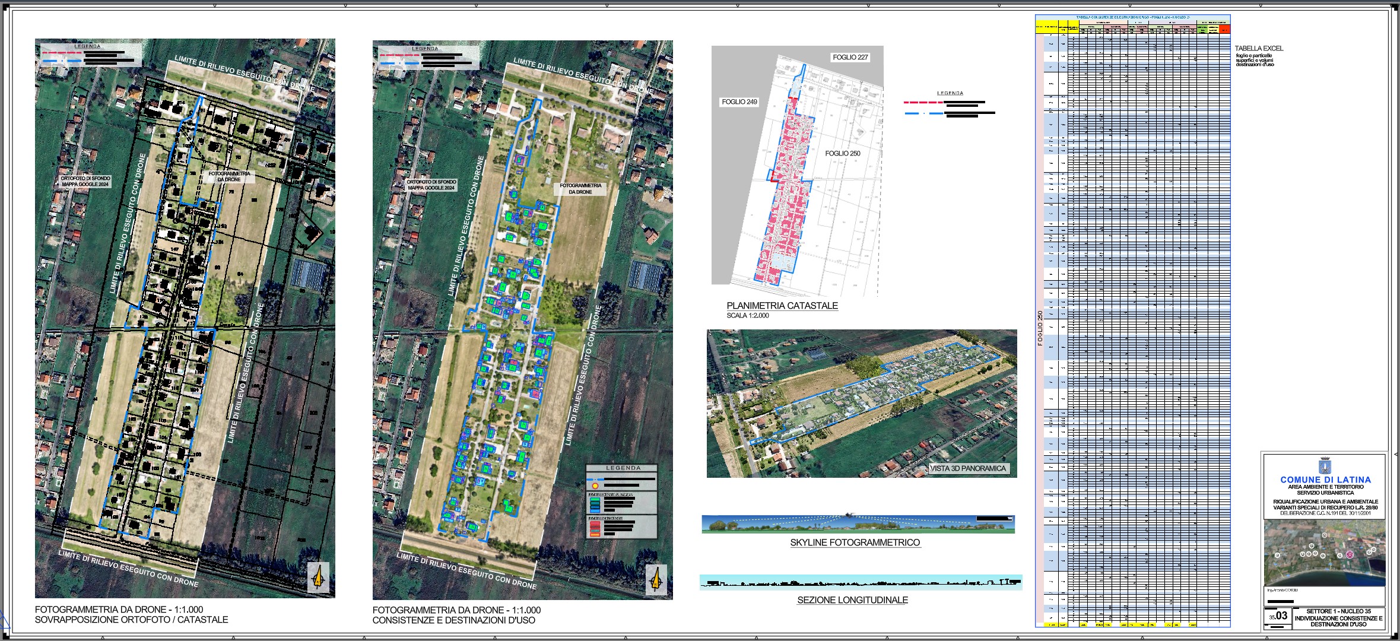
Task: Select the SKYLINE FOTOGRAMMETRICO title
Action: coord(855,542)
